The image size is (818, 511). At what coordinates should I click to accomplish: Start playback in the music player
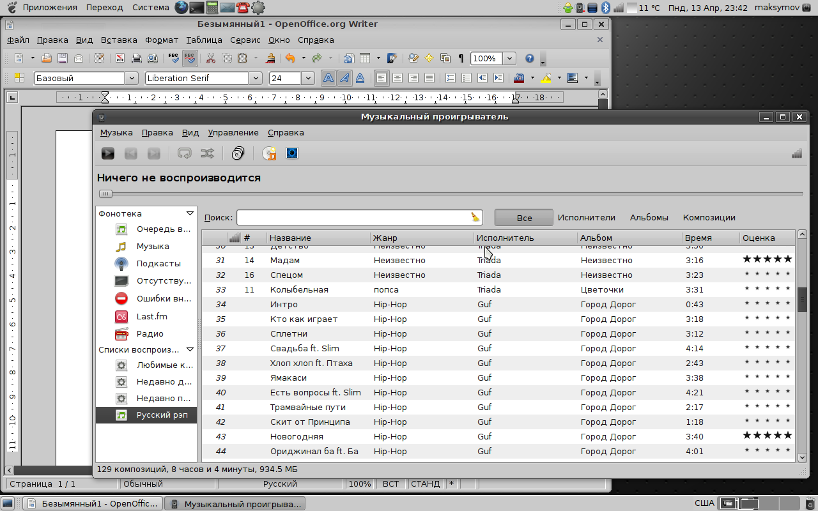coord(108,153)
